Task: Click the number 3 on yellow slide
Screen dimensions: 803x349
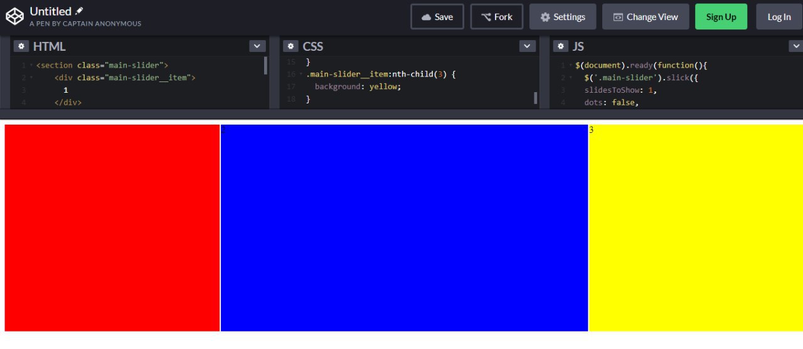Action: pos(592,130)
